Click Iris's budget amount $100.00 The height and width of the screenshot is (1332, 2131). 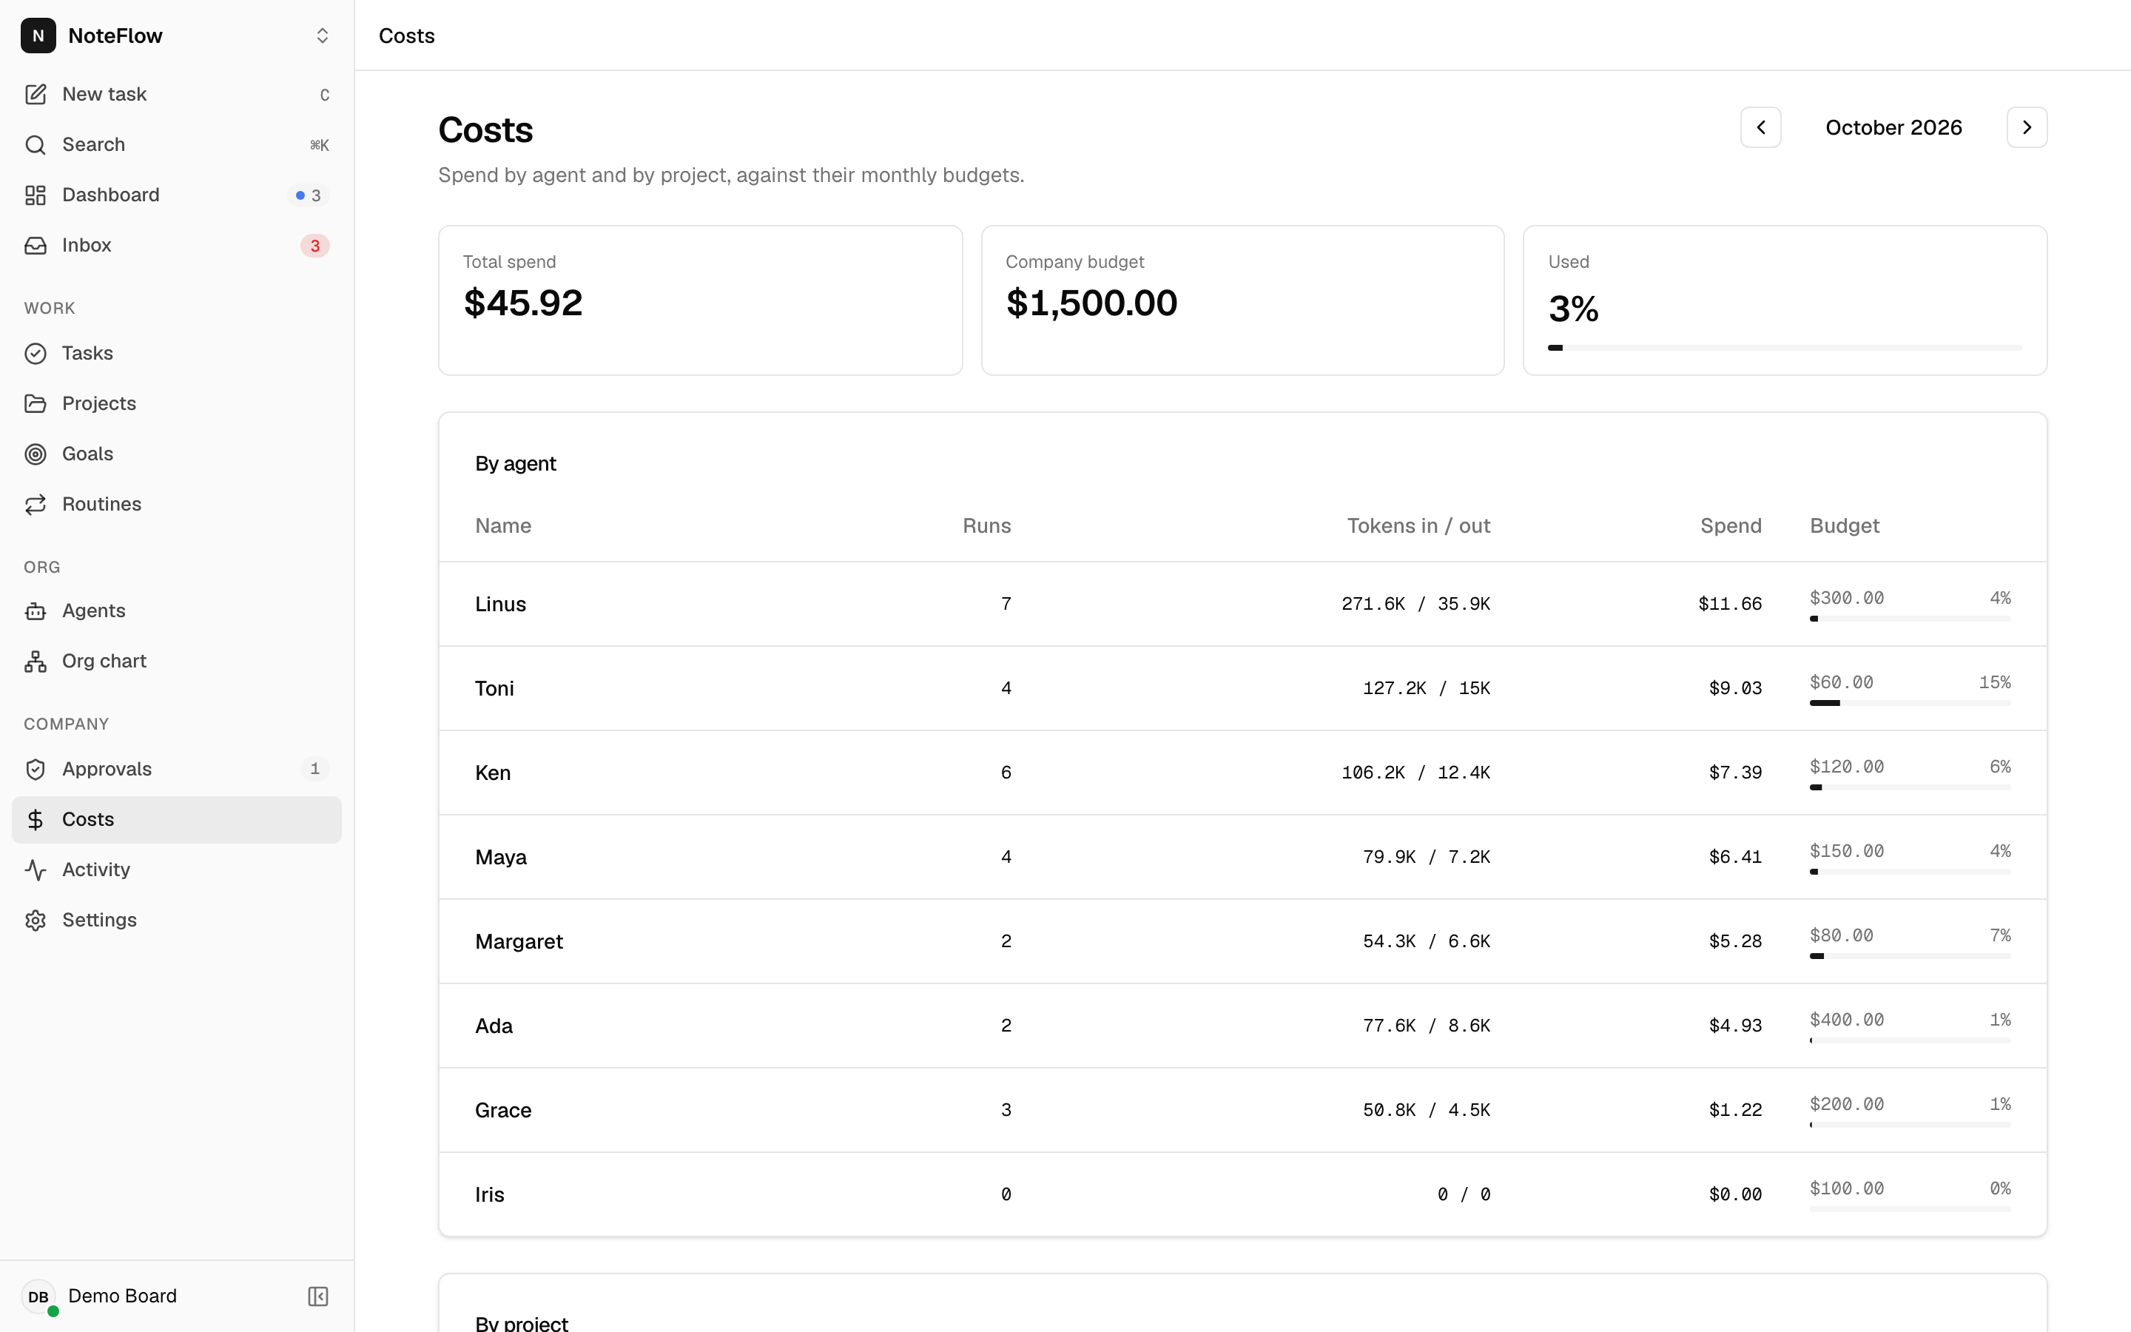tap(1847, 1188)
